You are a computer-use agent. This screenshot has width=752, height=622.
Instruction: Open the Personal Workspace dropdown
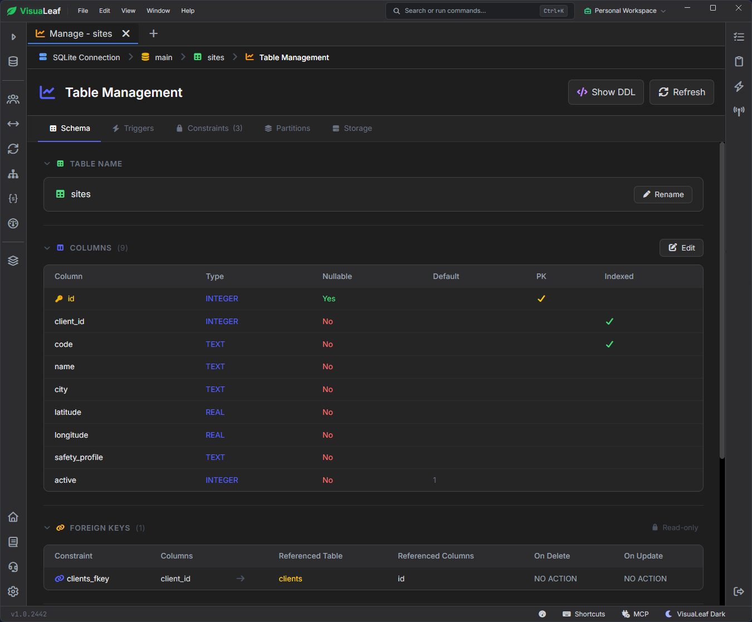(624, 11)
